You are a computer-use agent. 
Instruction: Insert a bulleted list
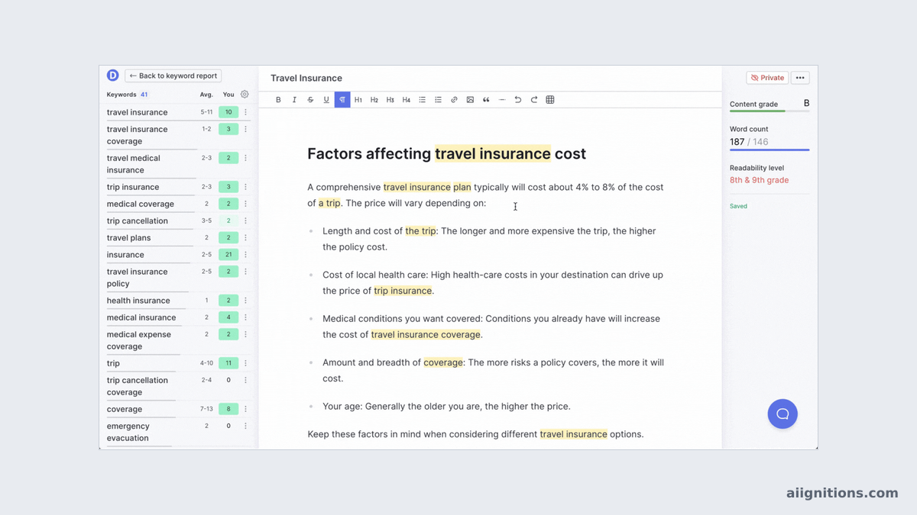click(x=422, y=100)
